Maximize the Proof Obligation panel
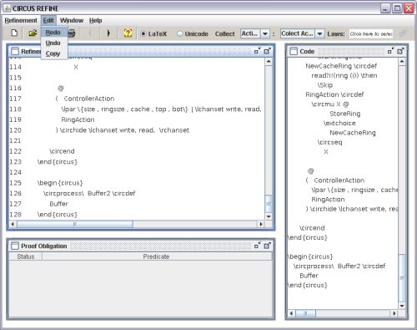The height and width of the screenshot is (330, 417). tap(267, 246)
